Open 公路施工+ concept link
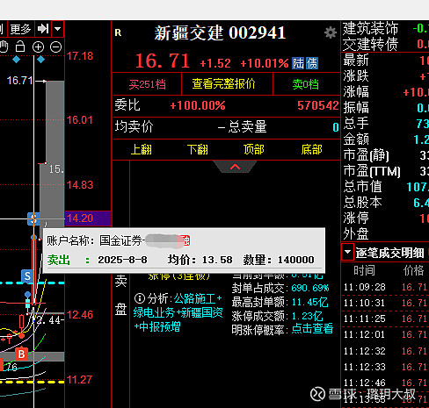Image resolution: width=429 pixels, height=408 pixels. (x=198, y=298)
